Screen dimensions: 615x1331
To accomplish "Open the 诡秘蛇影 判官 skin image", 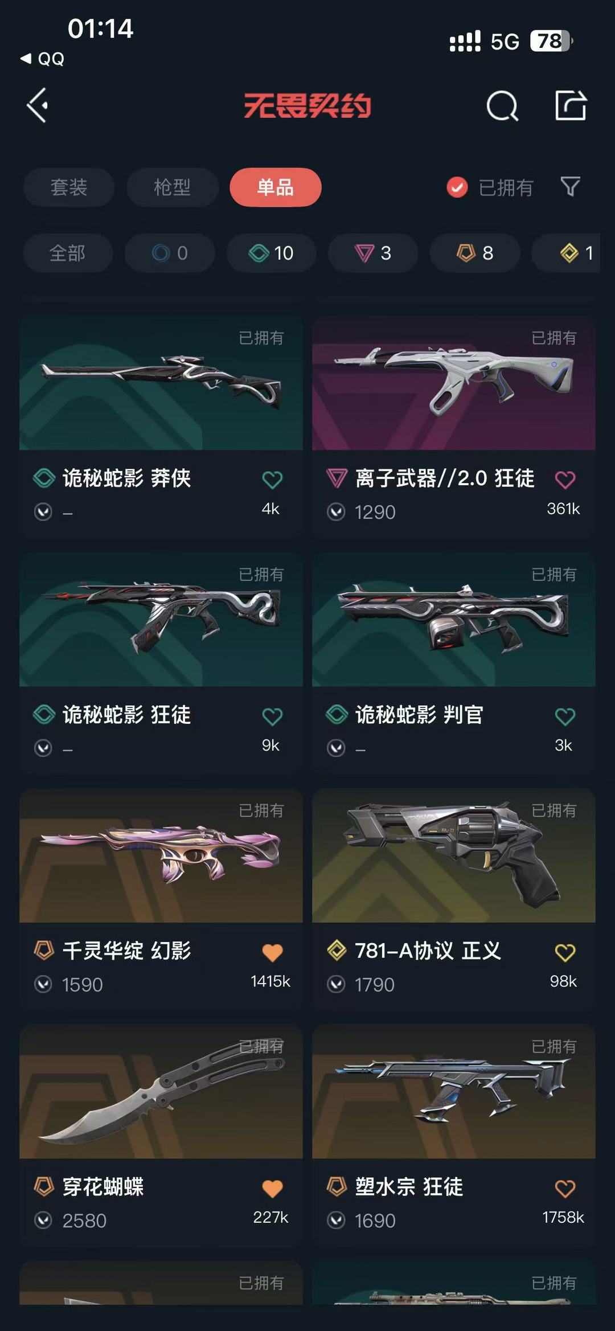I will point(454,620).
